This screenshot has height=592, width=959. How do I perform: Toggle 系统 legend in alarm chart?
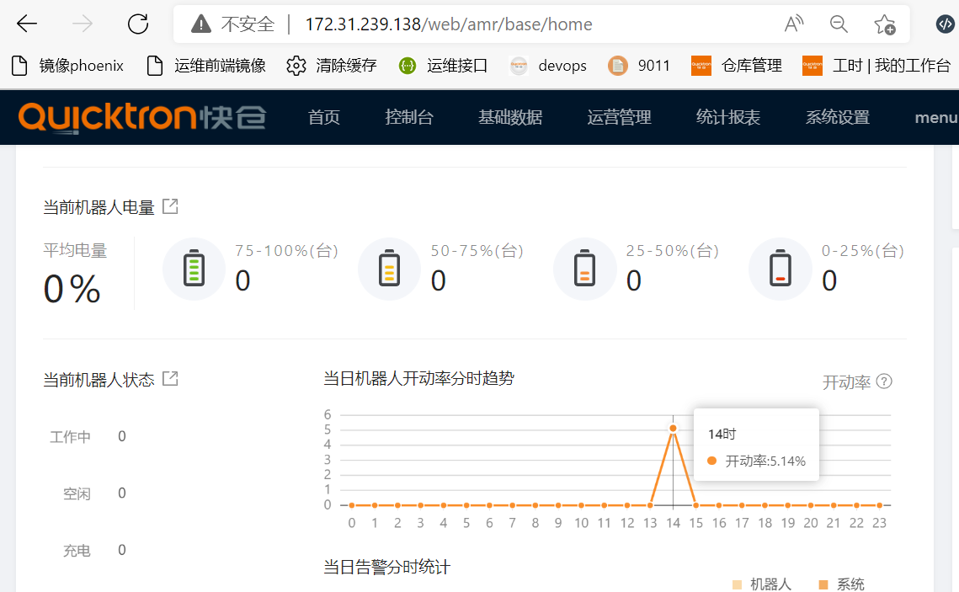tap(842, 584)
